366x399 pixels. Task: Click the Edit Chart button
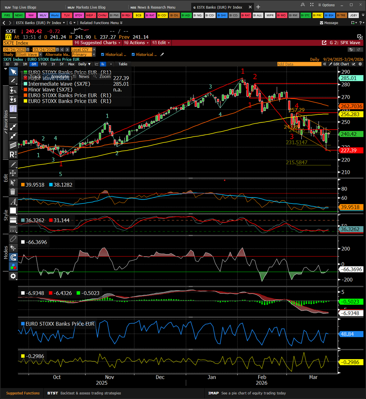tap(339, 64)
